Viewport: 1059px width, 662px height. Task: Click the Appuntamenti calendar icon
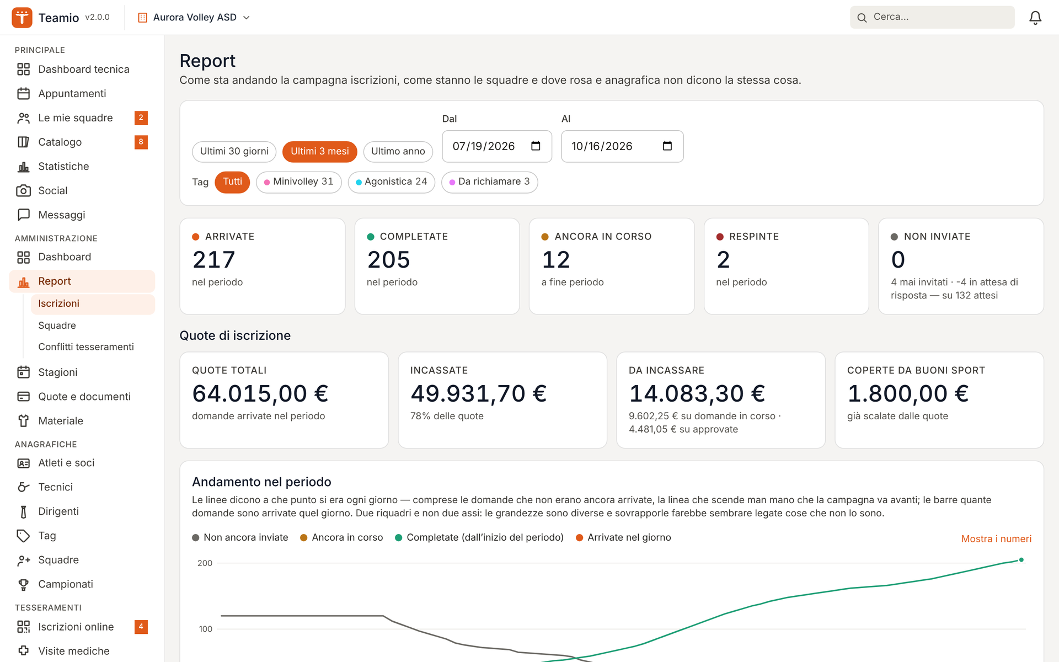point(23,93)
